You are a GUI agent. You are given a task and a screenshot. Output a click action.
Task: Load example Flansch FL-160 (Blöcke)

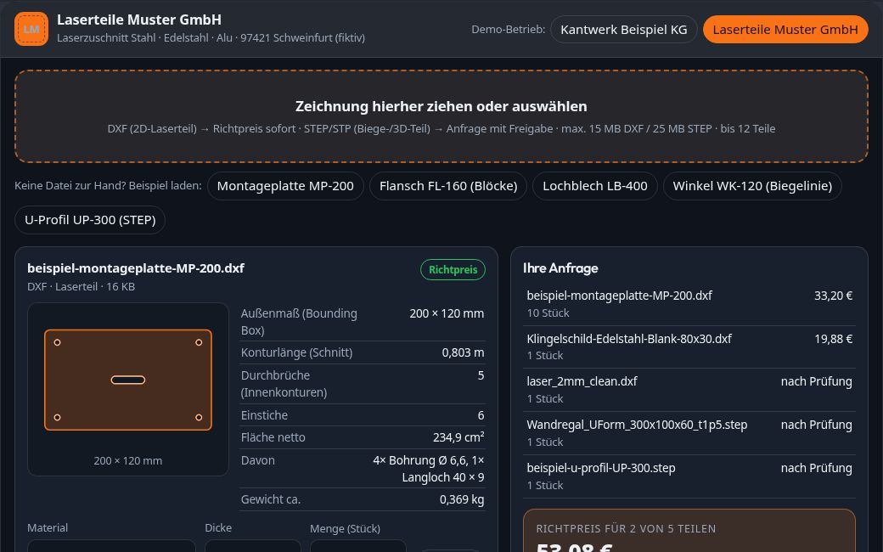pos(448,186)
